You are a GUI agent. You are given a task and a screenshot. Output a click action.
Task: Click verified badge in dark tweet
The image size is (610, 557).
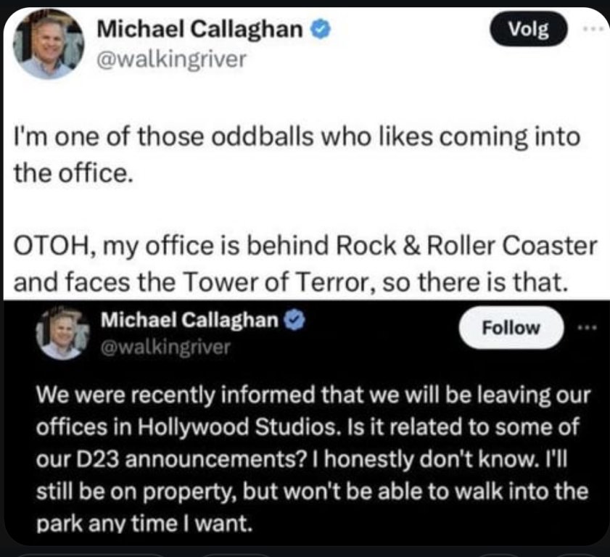[x=294, y=320]
